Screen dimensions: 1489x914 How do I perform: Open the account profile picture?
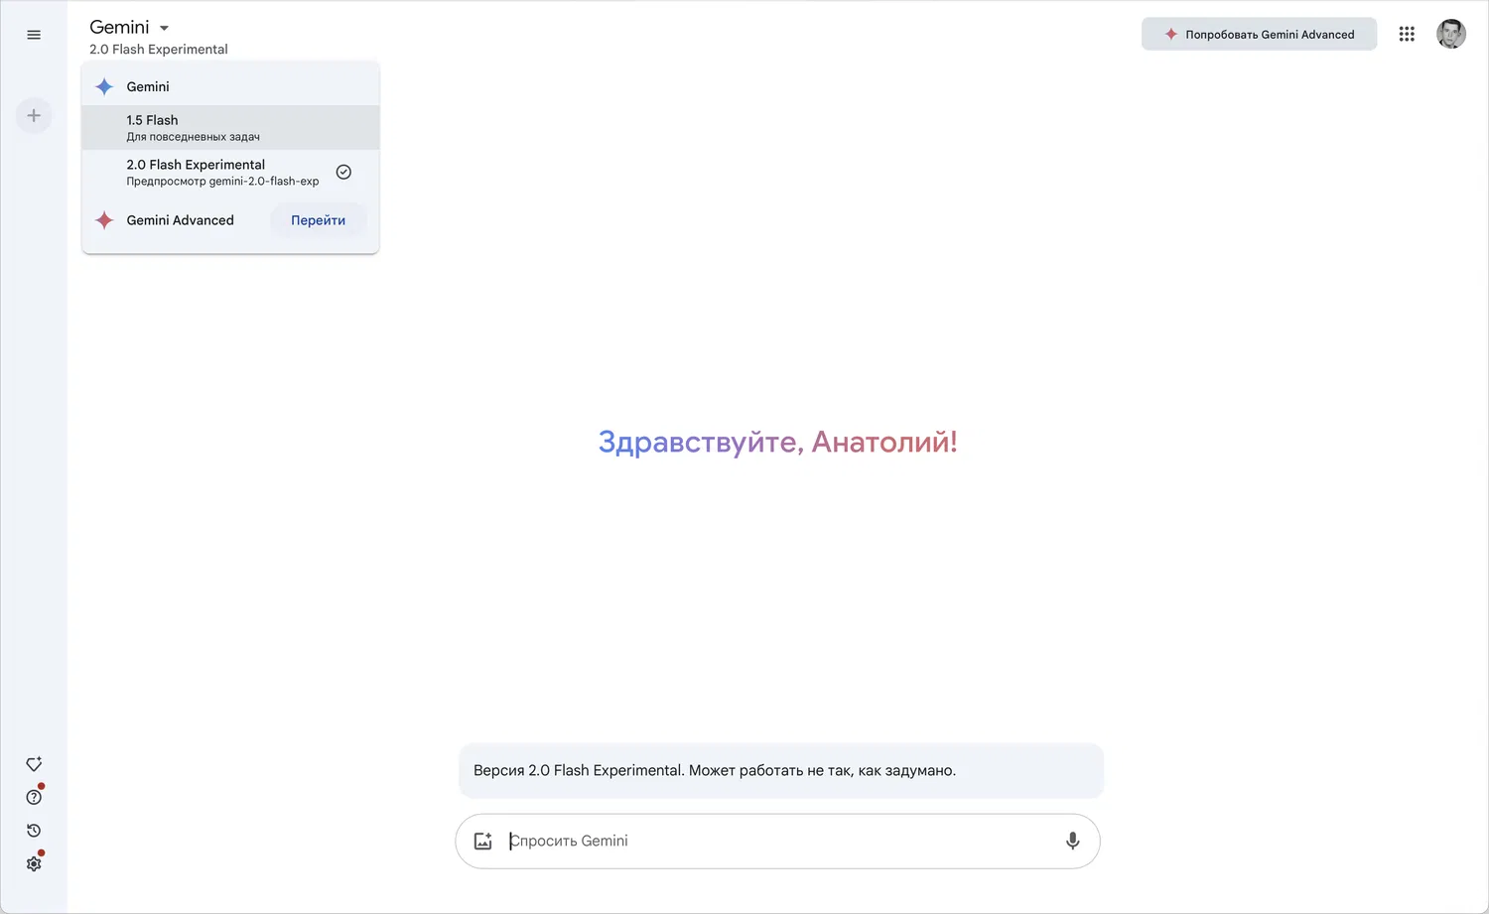pyautogui.click(x=1451, y=34)
